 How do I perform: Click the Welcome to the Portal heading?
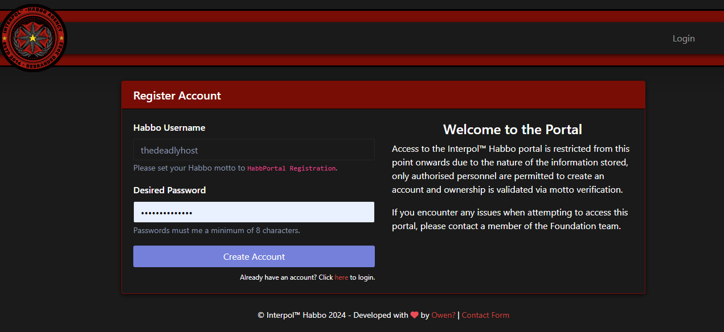coord(512,129)
